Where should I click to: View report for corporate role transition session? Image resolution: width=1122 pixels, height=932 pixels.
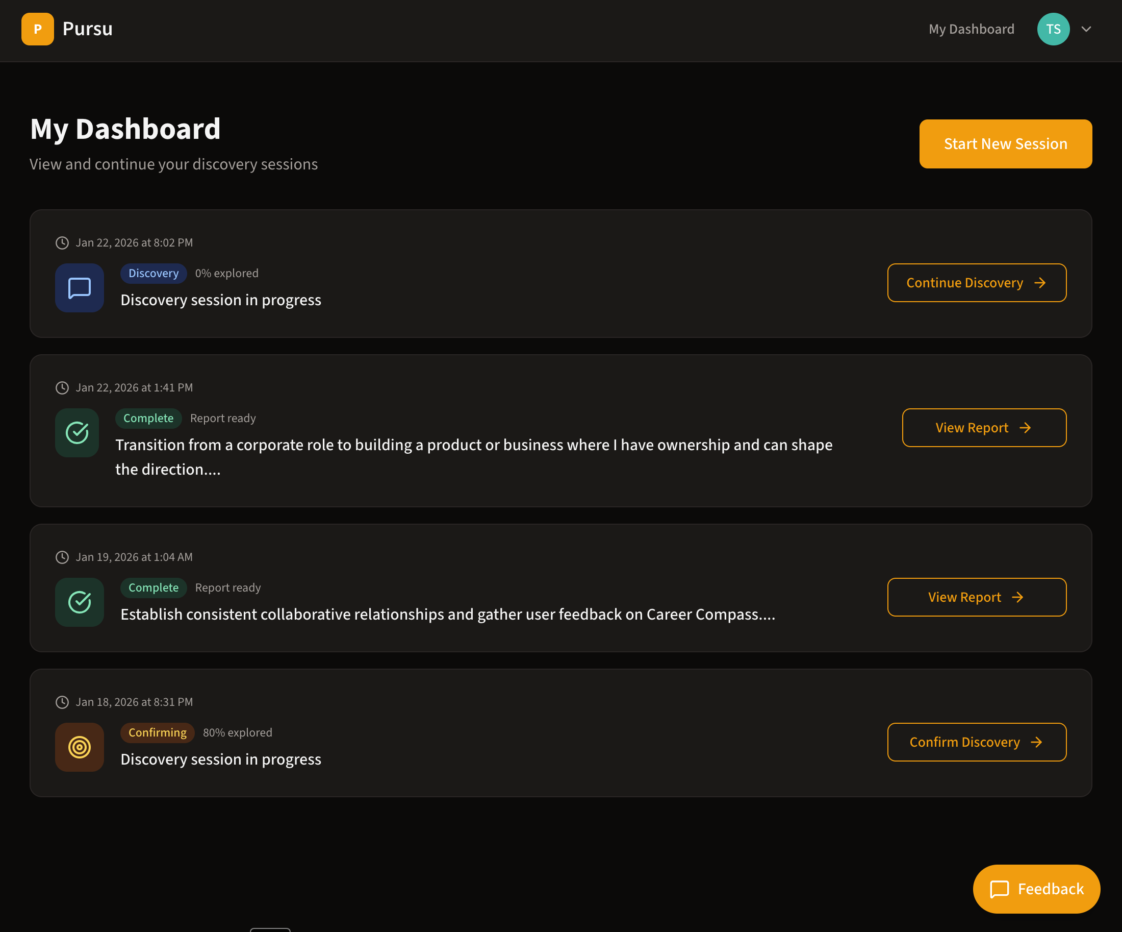(984, 428)
